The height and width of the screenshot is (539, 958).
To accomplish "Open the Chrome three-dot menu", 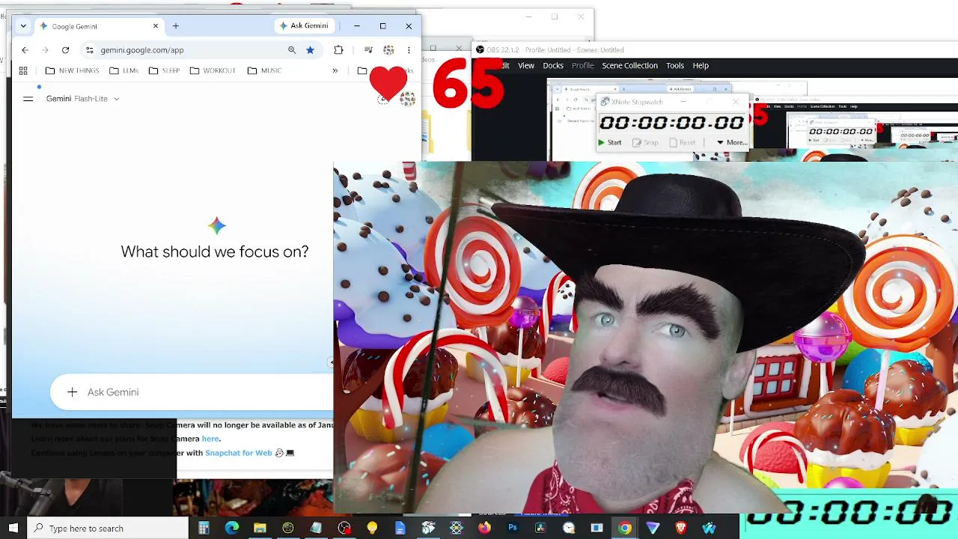I will coord(409,50).
